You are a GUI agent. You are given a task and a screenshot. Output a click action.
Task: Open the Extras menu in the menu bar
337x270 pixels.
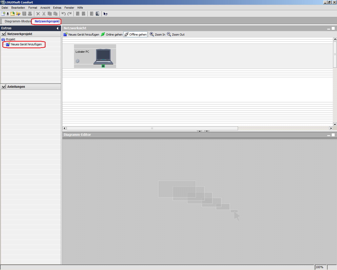[x=57, y=8]
